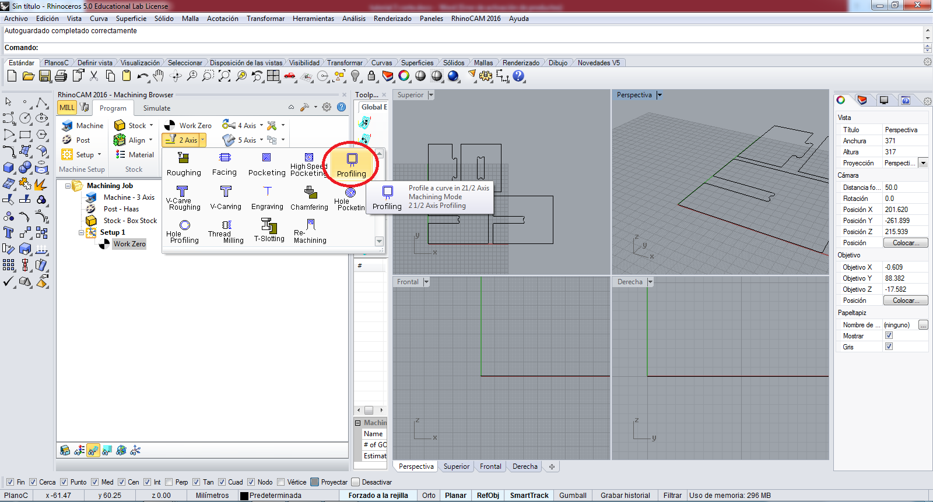Click the Colocar button for Objetivo Posición
The height and width of the screenshot is (502, 933).
[x=906, y=301]
